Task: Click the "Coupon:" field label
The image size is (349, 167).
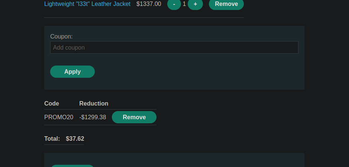Action: (61, 36)
